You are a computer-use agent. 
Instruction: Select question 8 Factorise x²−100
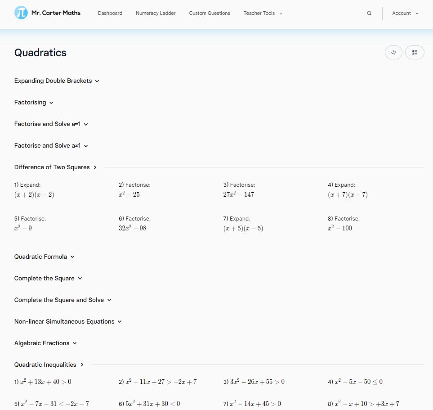click(344, 224)
